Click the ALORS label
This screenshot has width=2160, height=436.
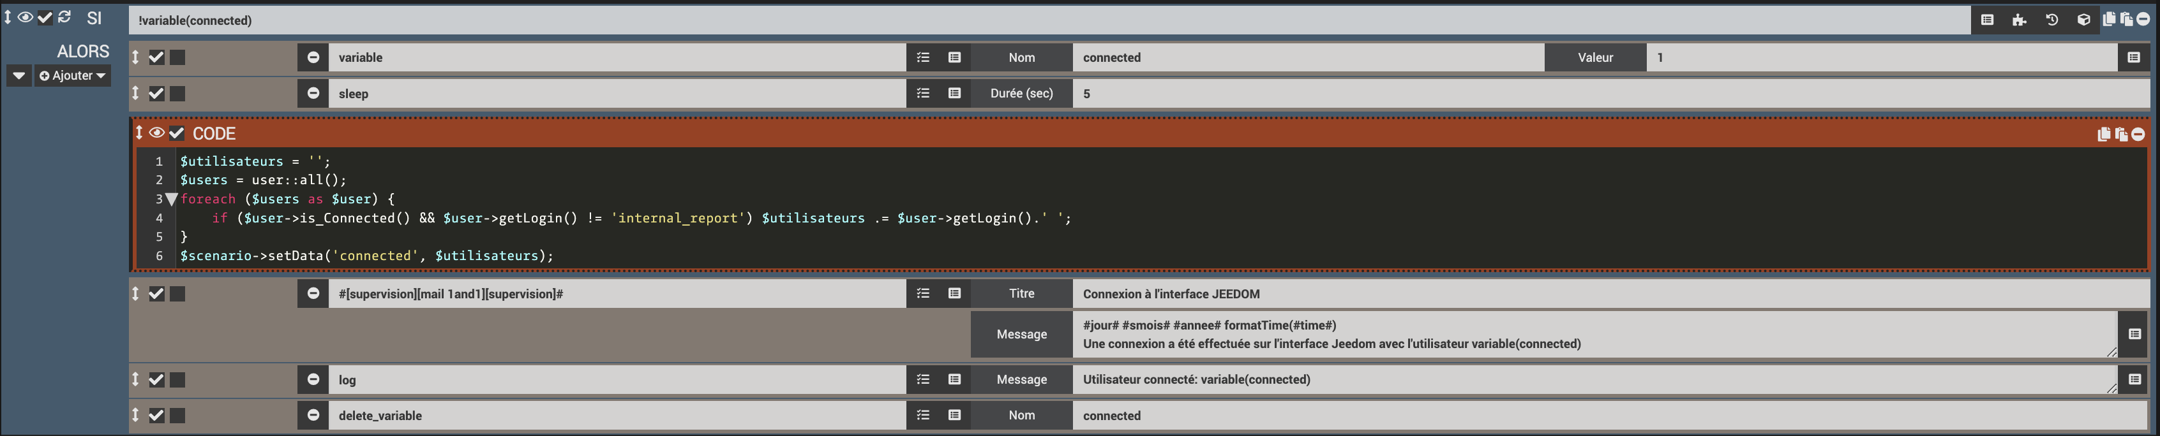point(83,51)
